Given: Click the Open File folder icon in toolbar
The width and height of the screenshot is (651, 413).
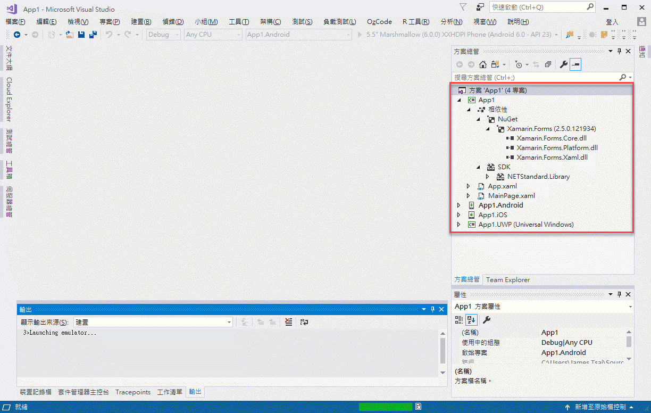Looking at the screenshot, I should 69,35.
